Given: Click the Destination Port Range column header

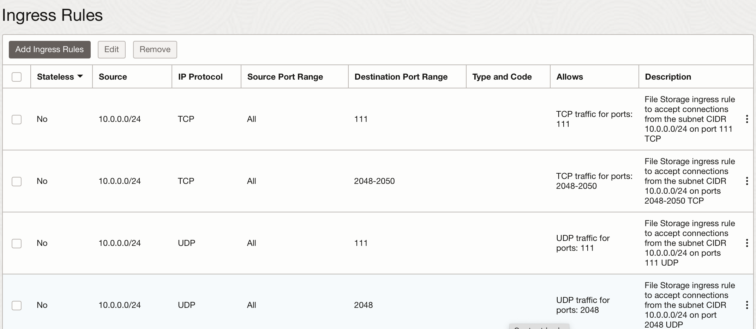Looking at the screenshot, I should 401,76.
